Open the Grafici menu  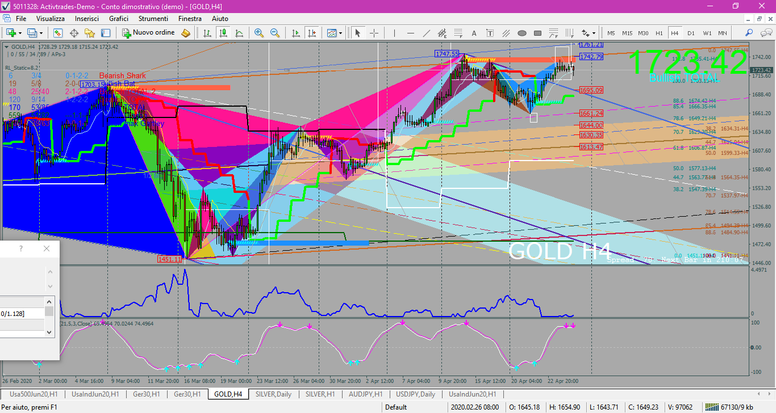point(119,19)
